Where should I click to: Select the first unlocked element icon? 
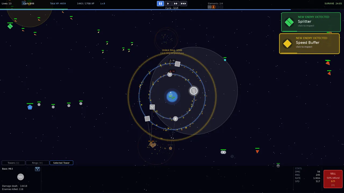(210, 7)
